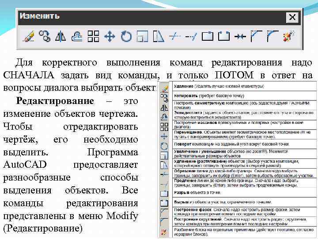Select the Break tool in the Изменить toolbar
This screenshot has height=239, width=318.
pyautogui.click(x=223, y=36)
